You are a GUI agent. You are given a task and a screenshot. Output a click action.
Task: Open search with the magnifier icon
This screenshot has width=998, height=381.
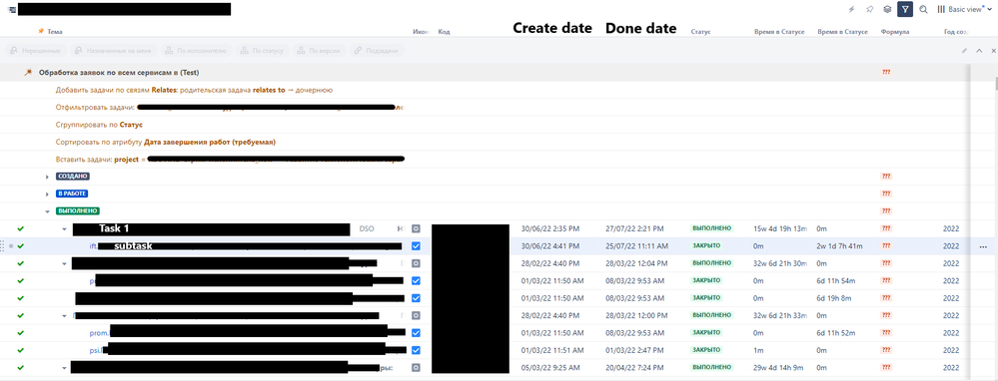coord(923,10)
